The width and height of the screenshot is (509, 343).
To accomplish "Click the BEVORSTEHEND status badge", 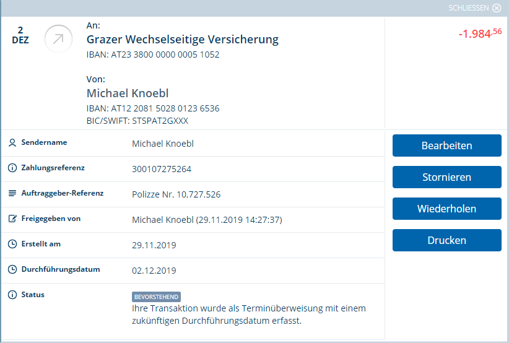I will tap(156, 297).
